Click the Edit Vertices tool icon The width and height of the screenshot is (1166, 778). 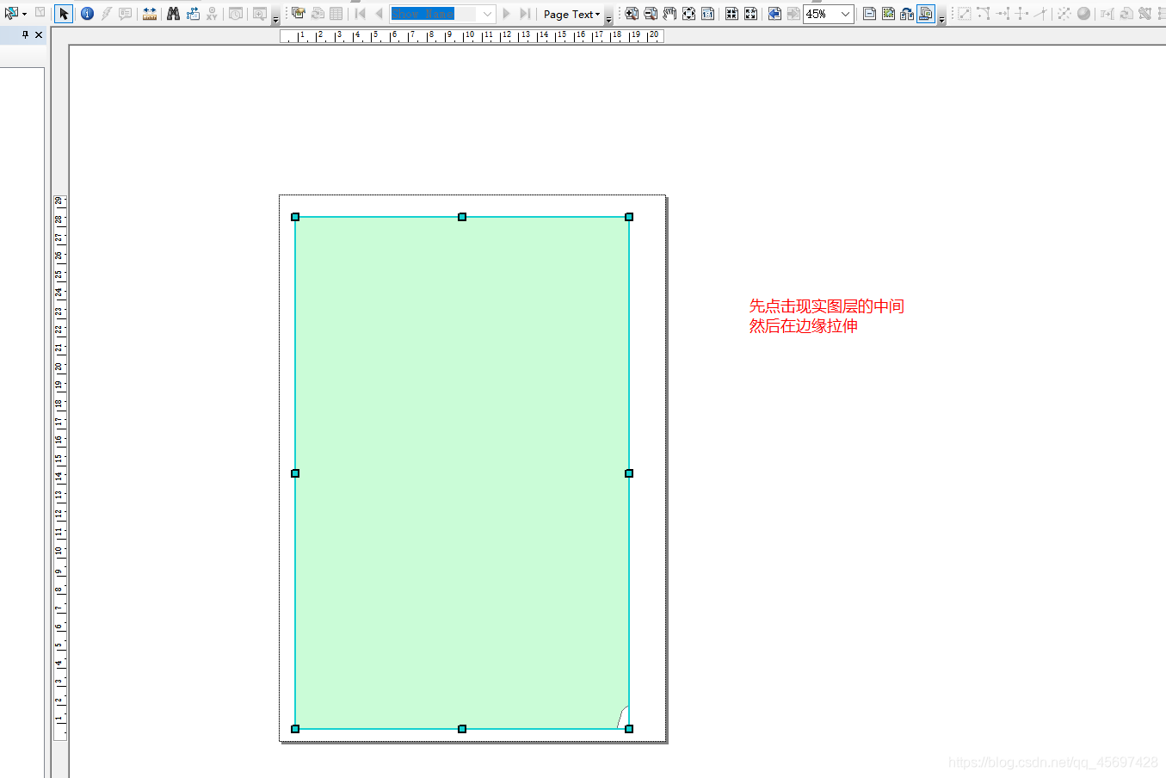coord(964,14)
